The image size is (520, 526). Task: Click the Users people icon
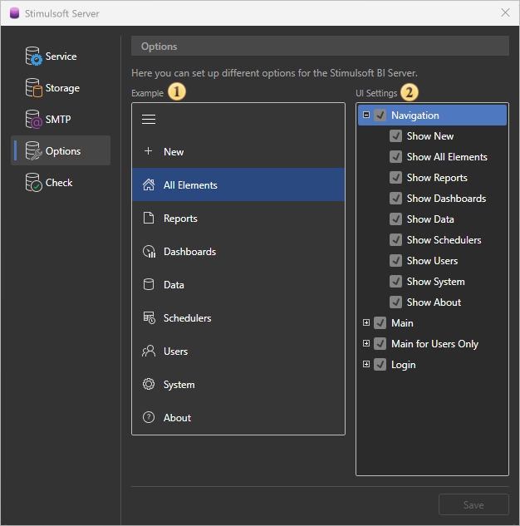point(149,351)
